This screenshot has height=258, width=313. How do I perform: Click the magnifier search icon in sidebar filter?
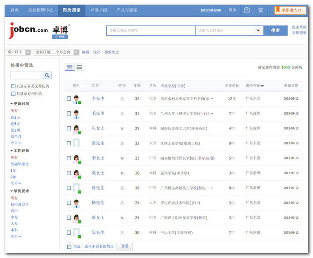click(47, 75)
